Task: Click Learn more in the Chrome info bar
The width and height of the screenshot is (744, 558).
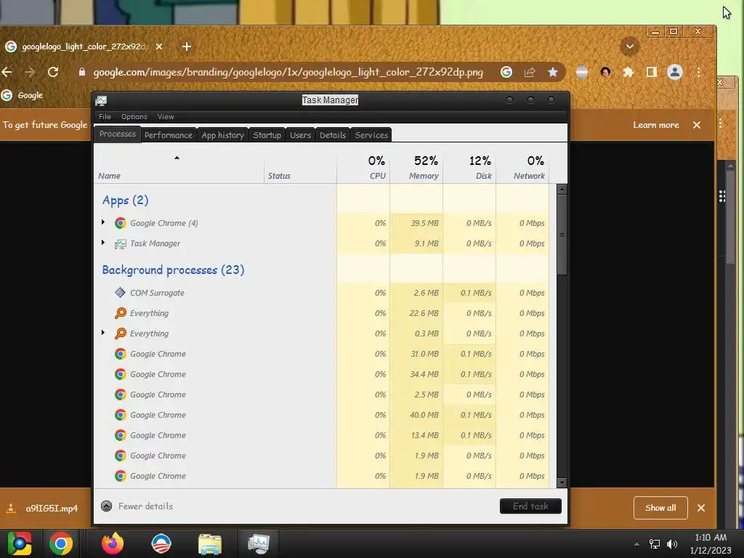Action: point(656,125)
